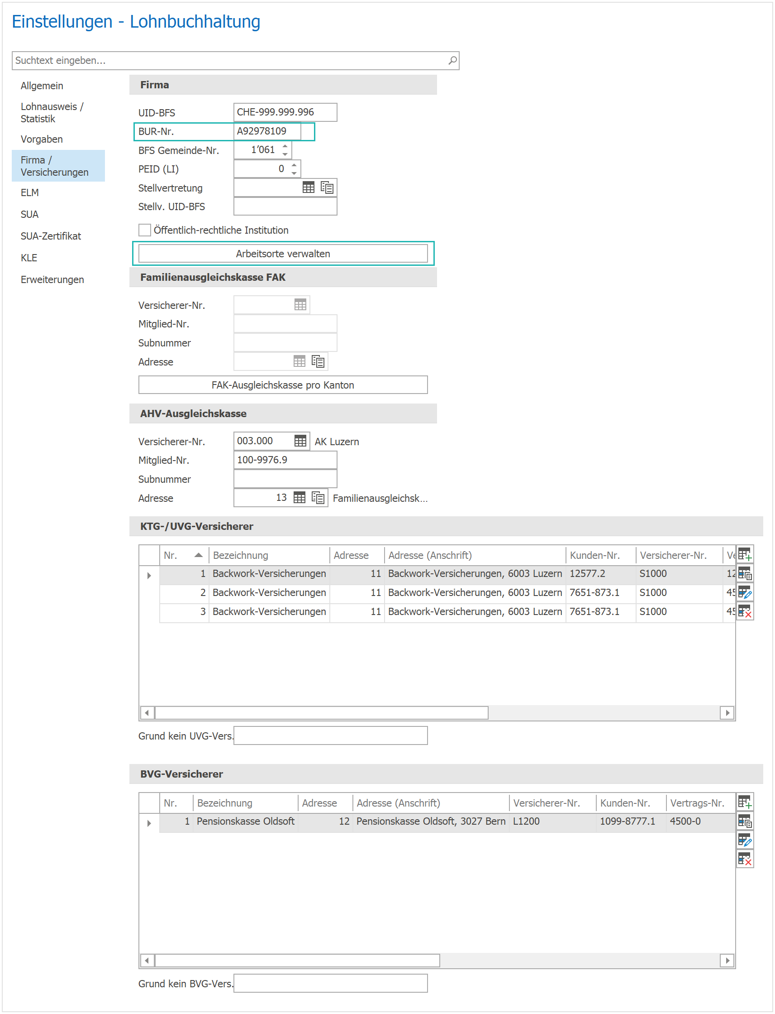Open FAK Adresse lookup table icon
775x1014 pixels.
click(300, 361)
